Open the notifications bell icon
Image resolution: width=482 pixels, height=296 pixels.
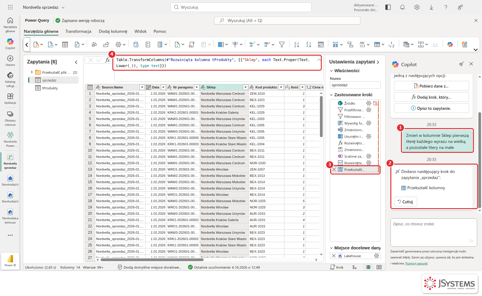click(x=402, y=7)
